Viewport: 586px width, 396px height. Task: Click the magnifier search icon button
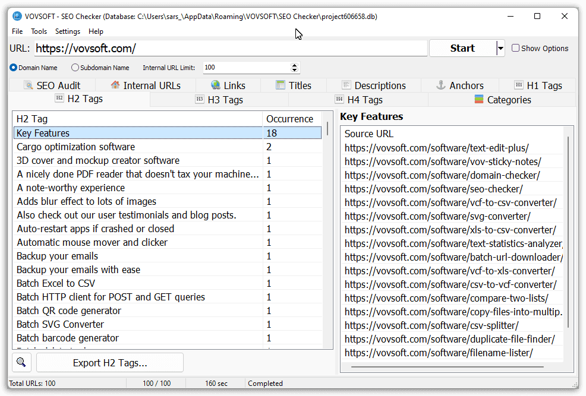21,362
